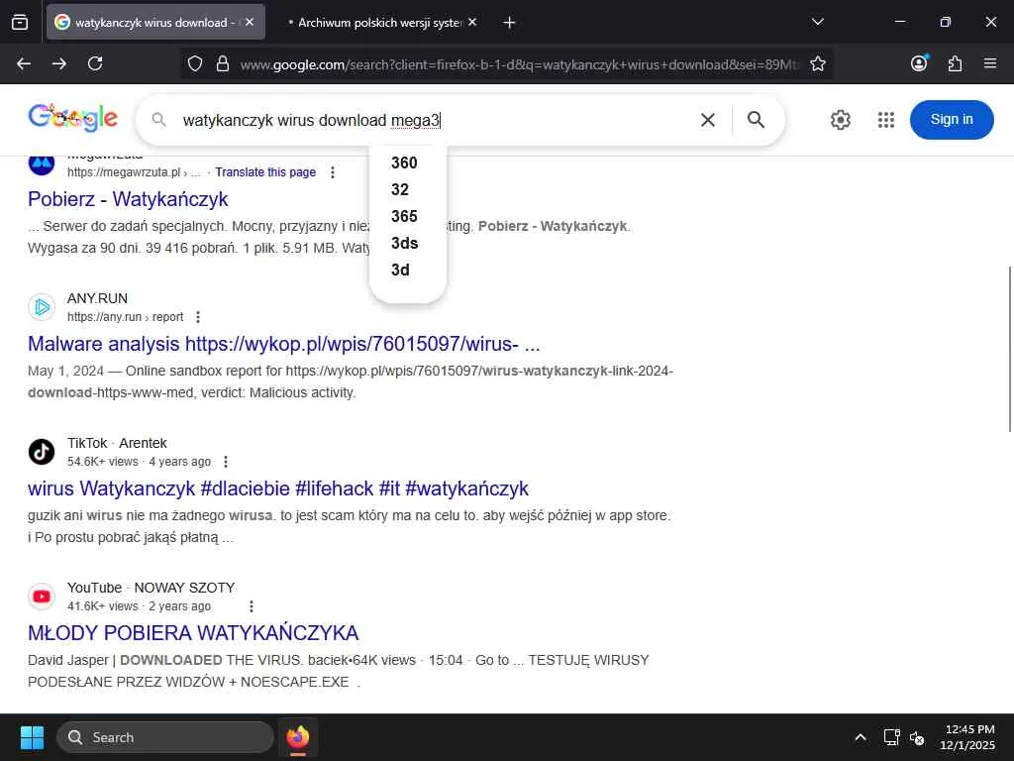Open more options for TikTok result
The width and height of the screenshot is (1014, 761).
coord(226,462)
